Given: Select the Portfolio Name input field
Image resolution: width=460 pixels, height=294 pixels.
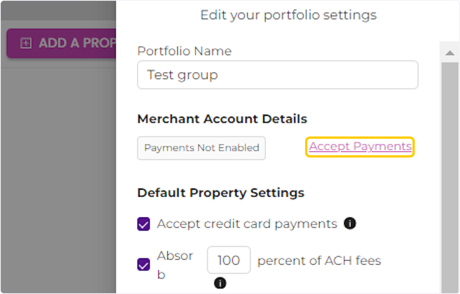Looking at the screenshot, I should coord(278,75).
